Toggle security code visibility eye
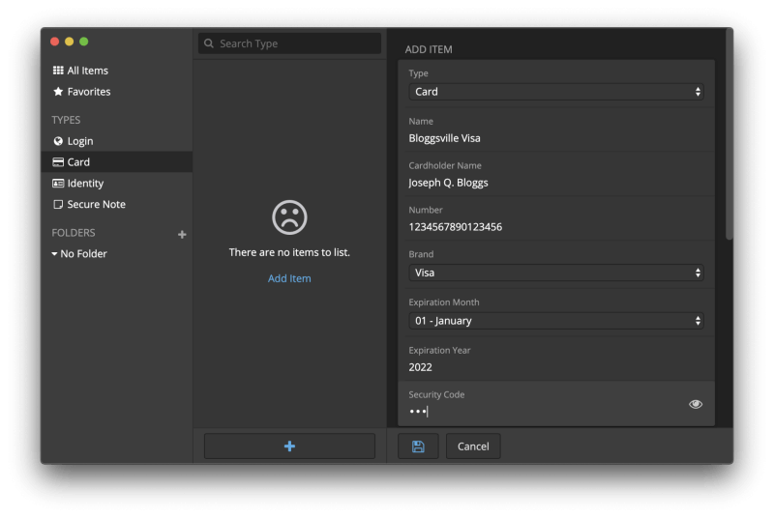The height and width of the screenshot is (518, 774). click(x=696, y=404)
